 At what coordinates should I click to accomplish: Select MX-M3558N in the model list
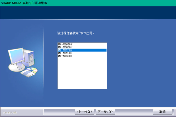tap(82, 56)
